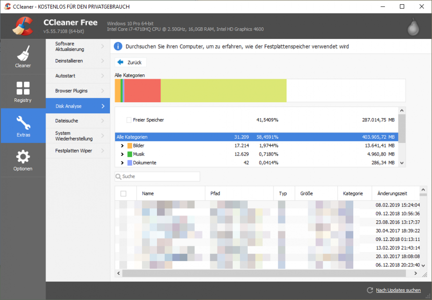
Task: Open the Nach Updates suchen link
Action: tap(399, 290)
